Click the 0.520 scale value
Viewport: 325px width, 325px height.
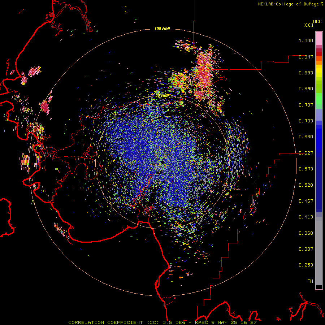point(306,185)
